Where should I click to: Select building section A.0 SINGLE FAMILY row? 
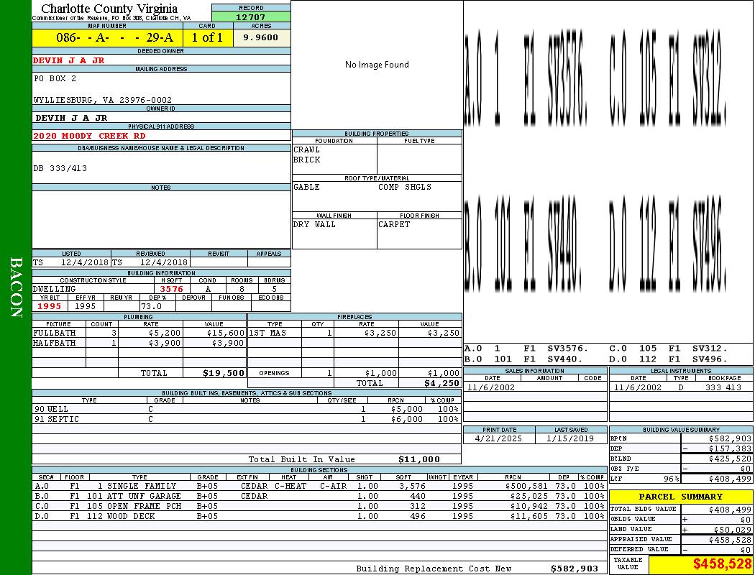319,486
